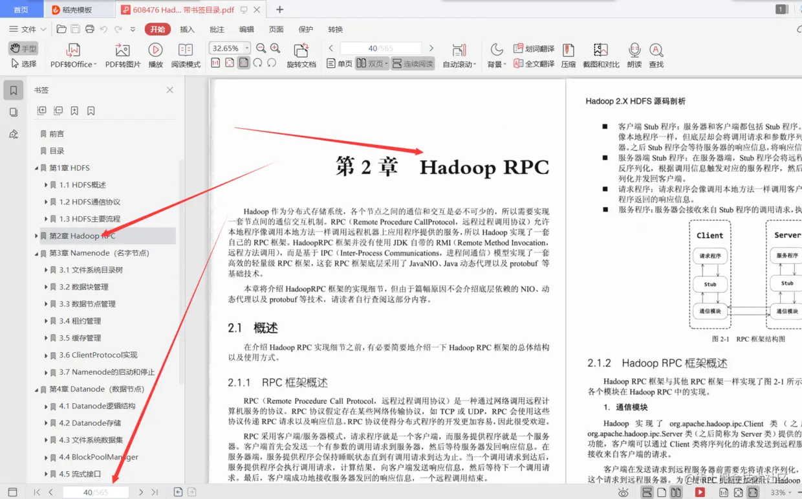Click the print icon in quick toolbar
This screenshot has height=499, width=802.
coord(90,29)
